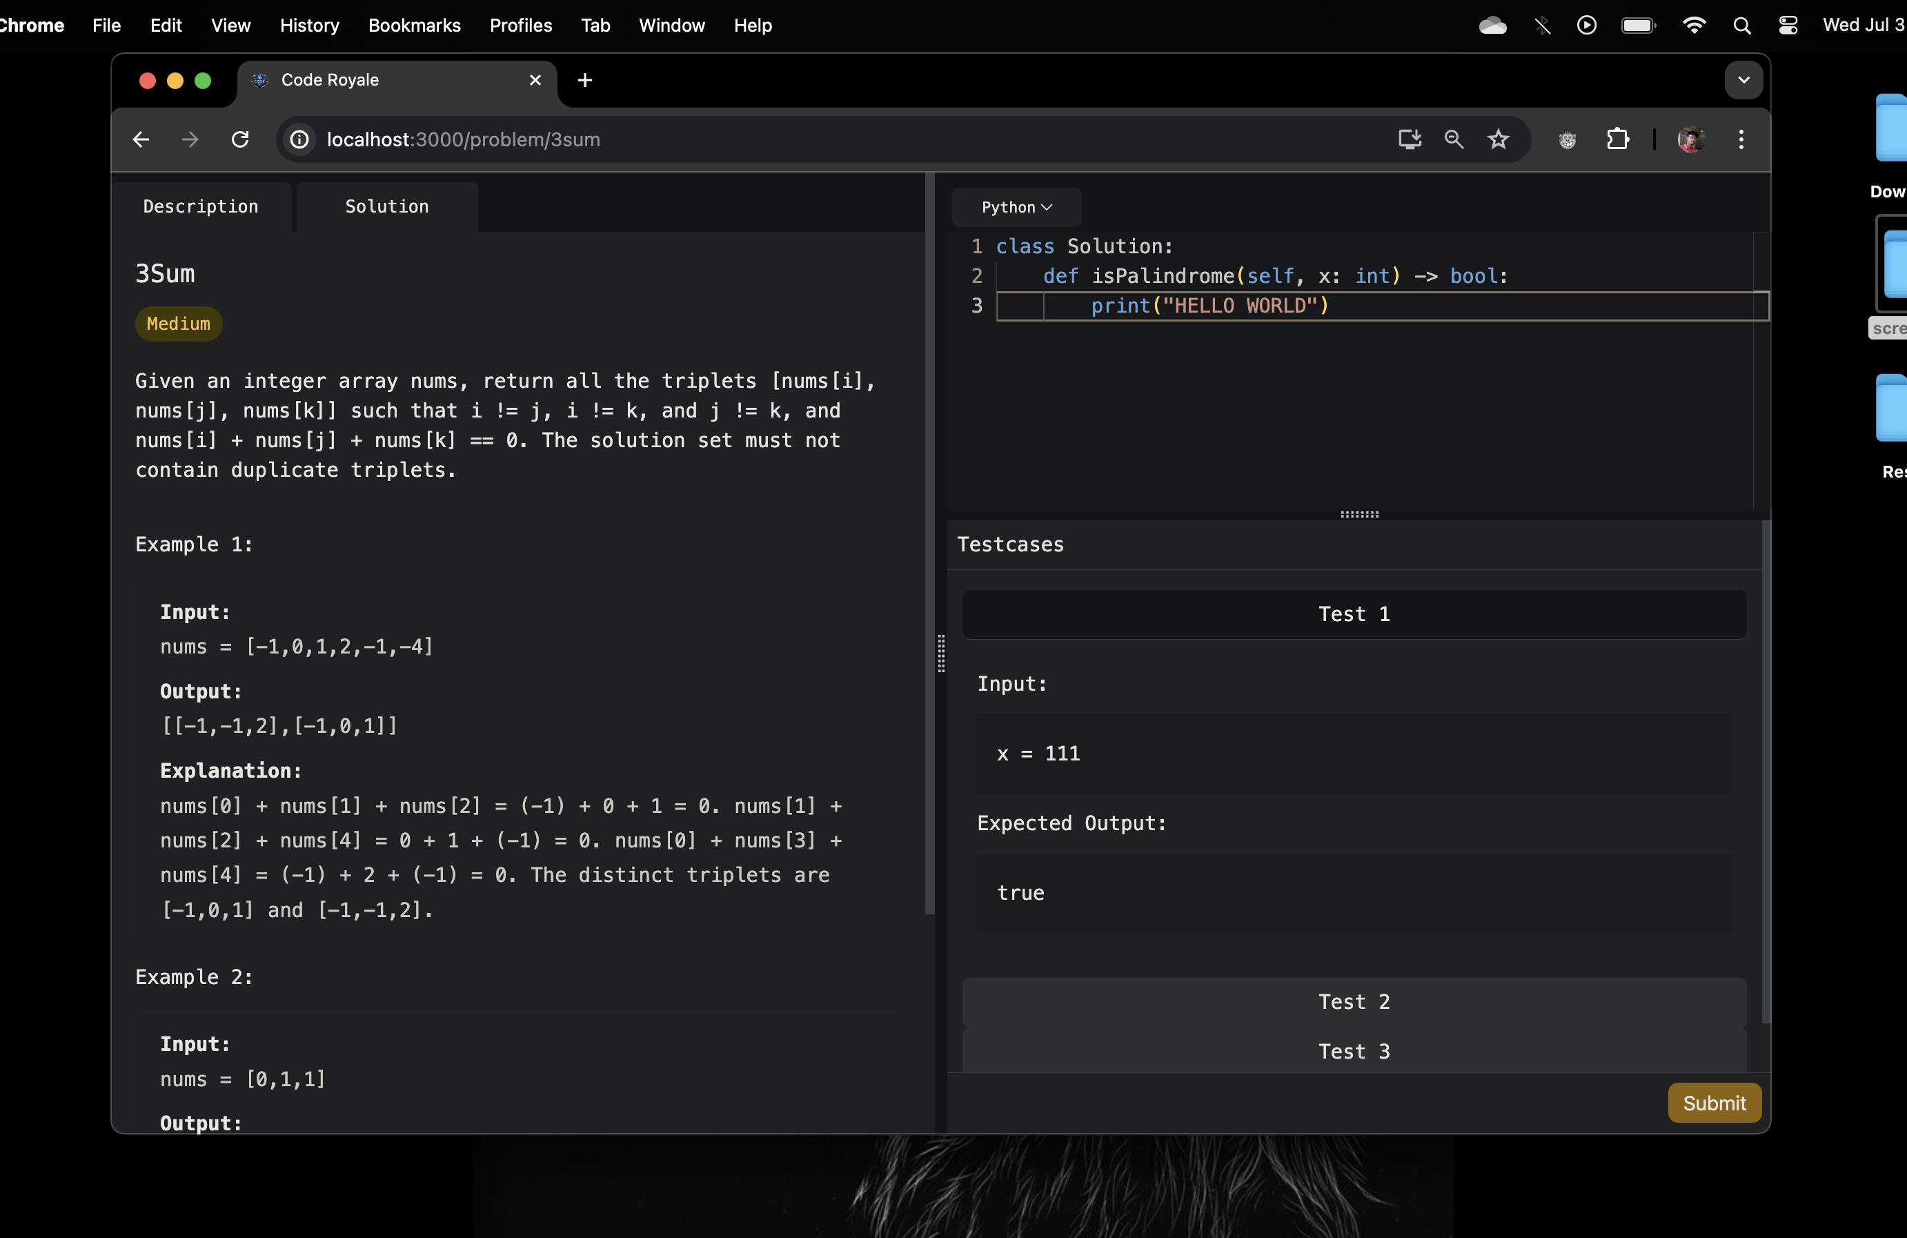
Task: Click on the print HELLO WORLD code line
Action: (x=1210, y=306)
